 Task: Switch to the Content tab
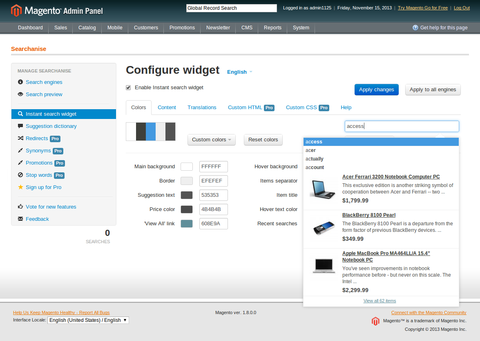pyautogui.click(x=167, y=108)
